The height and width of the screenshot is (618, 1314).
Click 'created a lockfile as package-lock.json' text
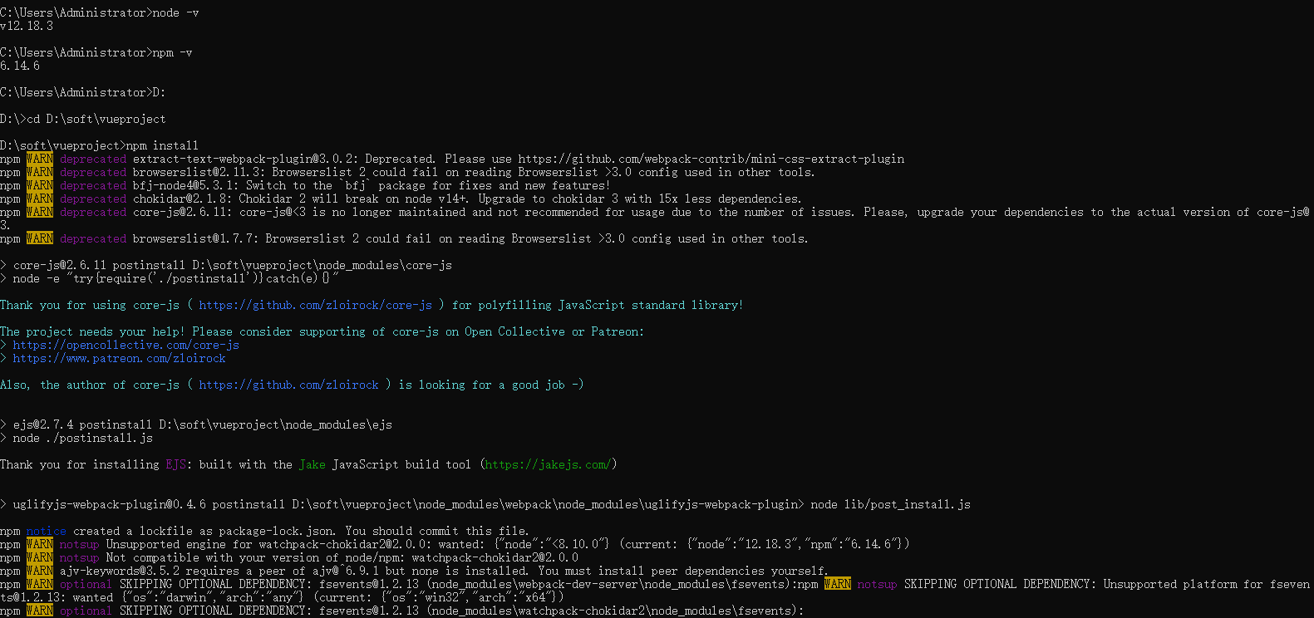204,531
